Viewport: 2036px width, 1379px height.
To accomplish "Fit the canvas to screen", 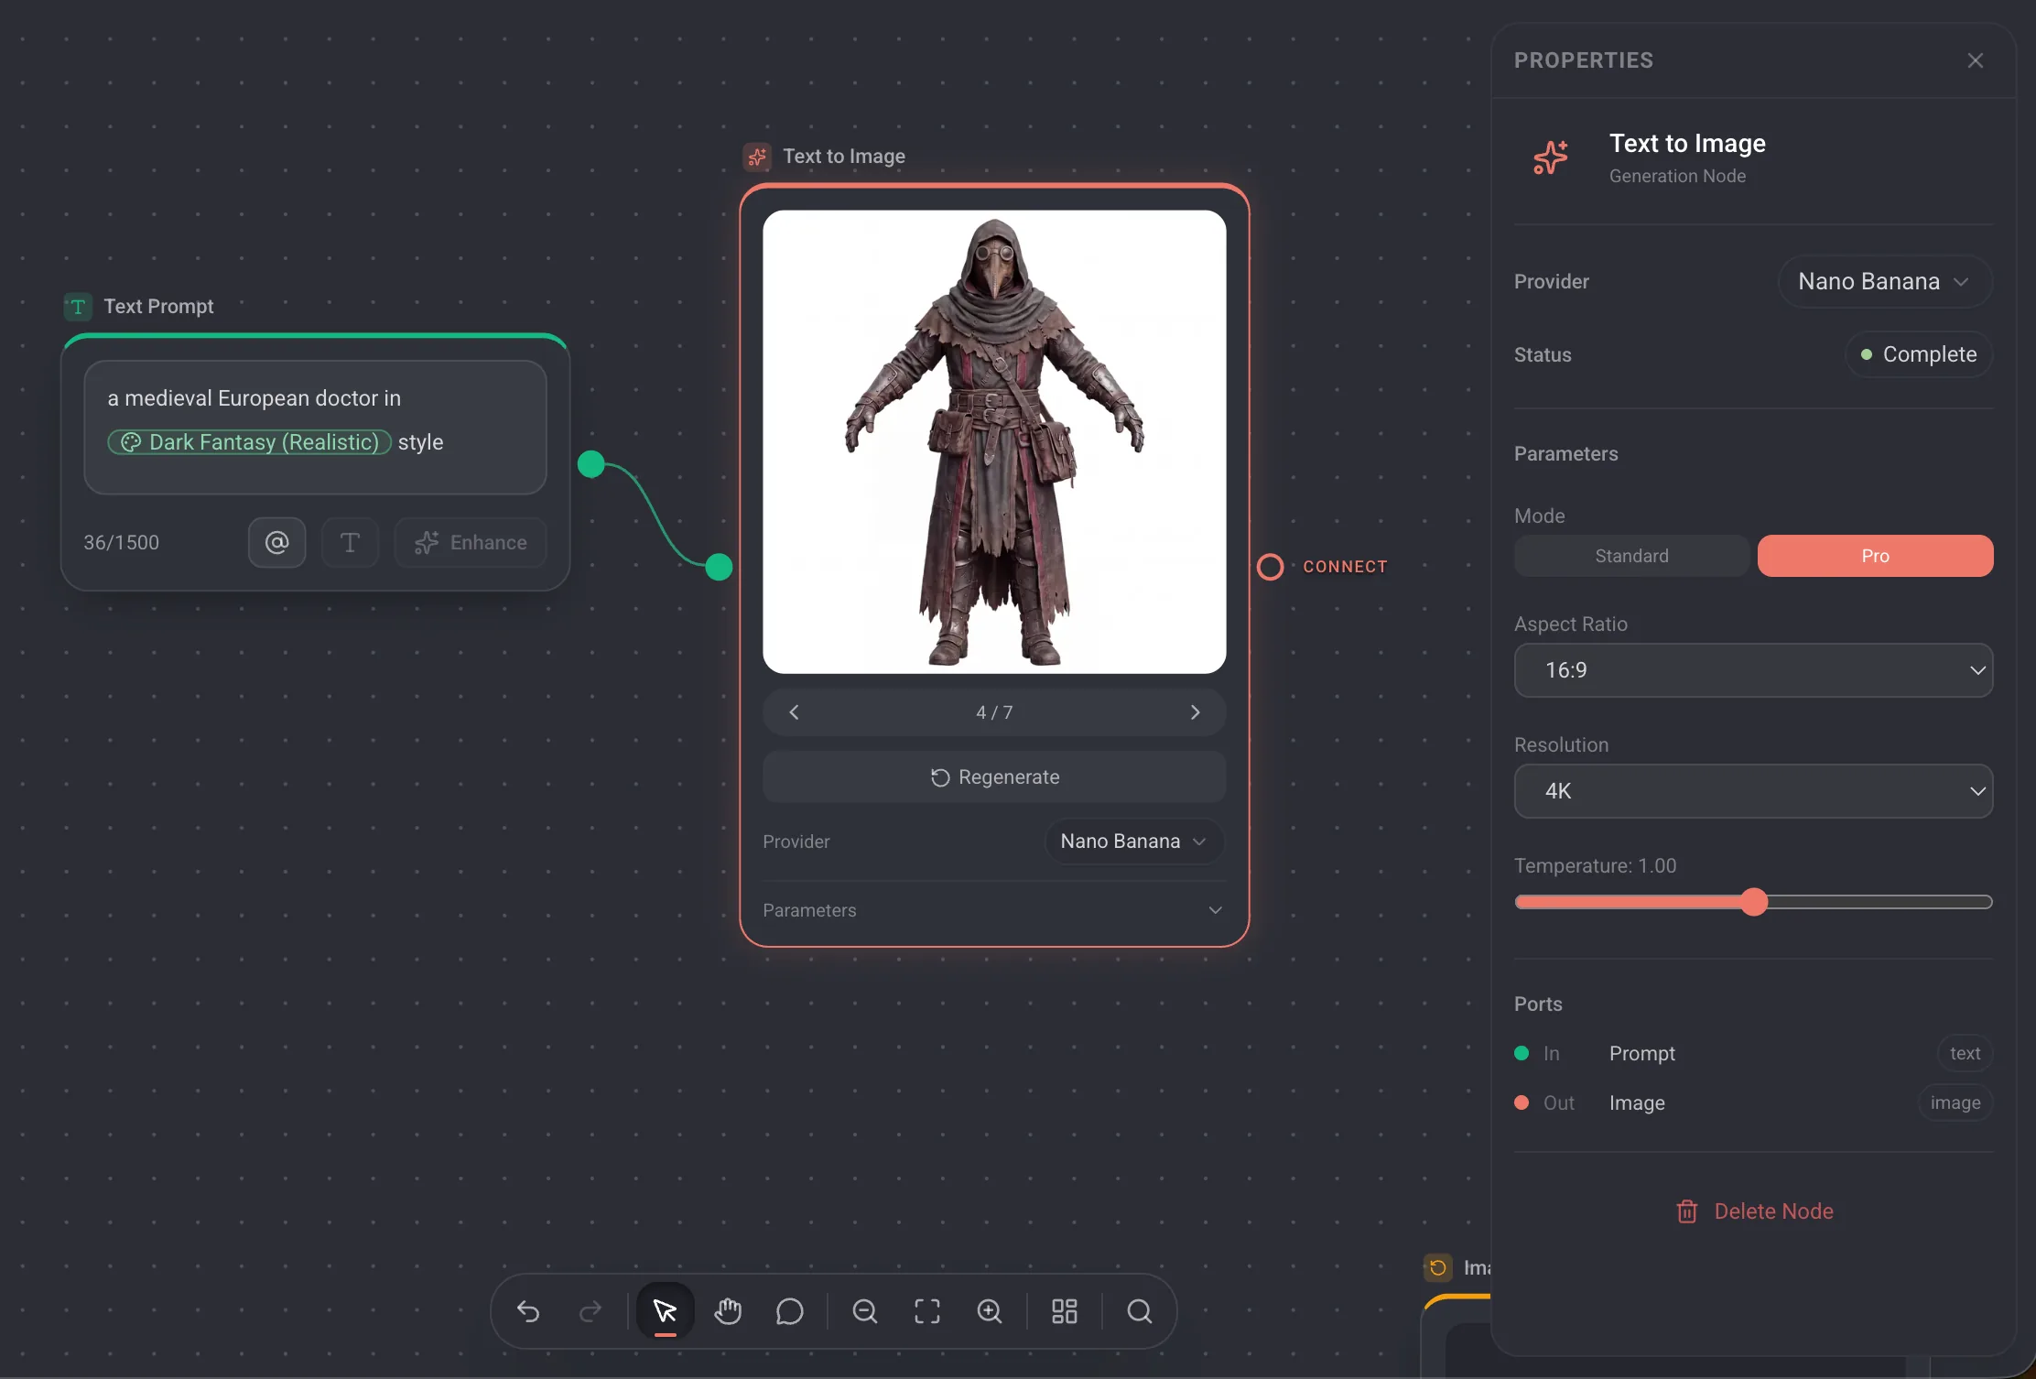I will click(927, 1311).
